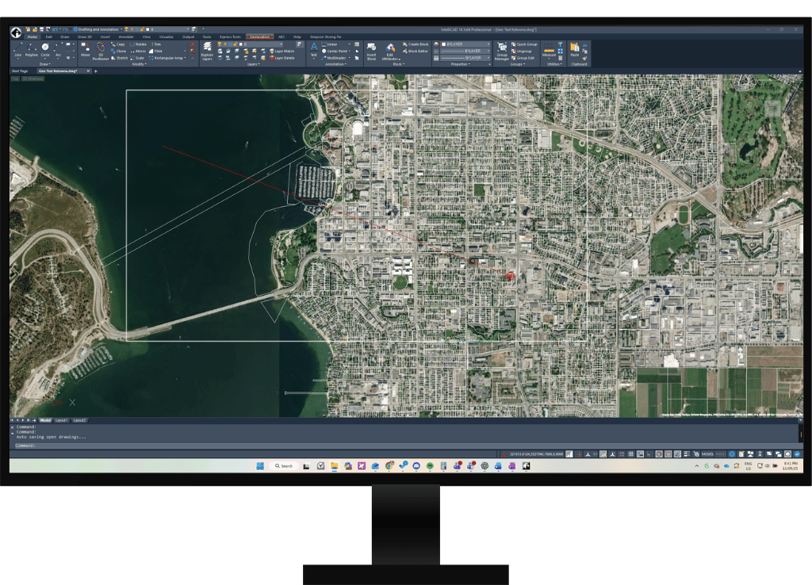
Task: Select the Line drawing tool
Action: pyautogui.click(x=17, y=49)
